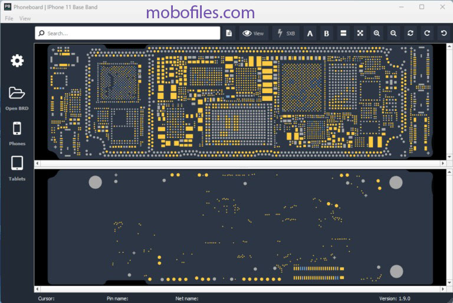Maximize the Phoneboard window

point(422,7)
